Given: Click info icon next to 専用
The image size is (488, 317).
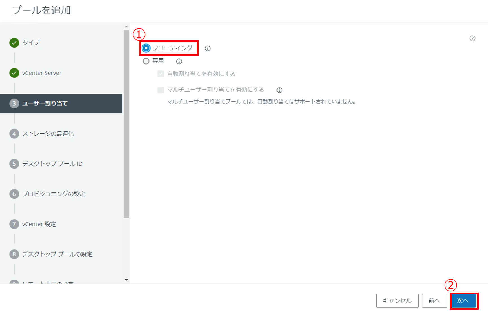Looking at the screenshot, I should pyautogui.click(x=179, y=61).
